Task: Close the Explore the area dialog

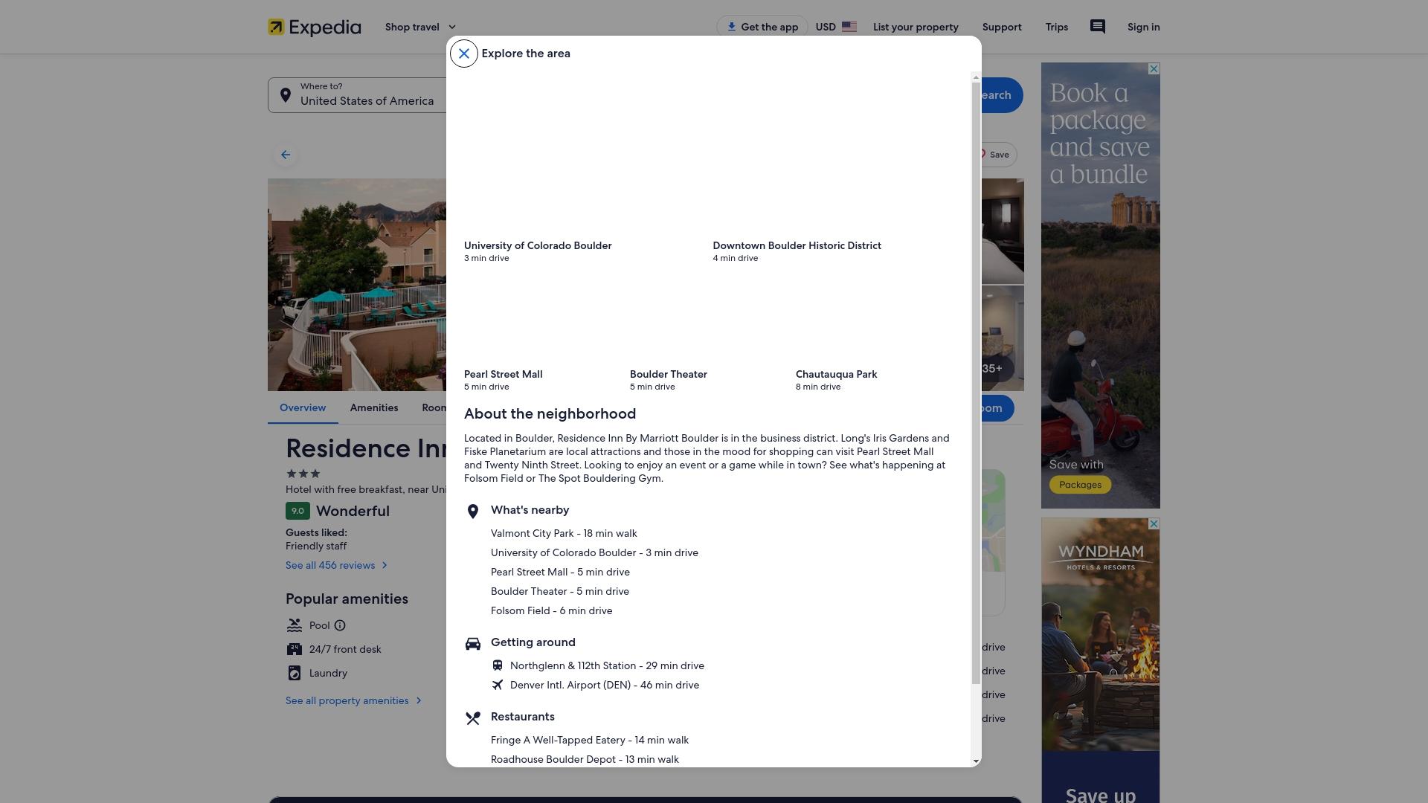Action: click(x=464, y=54)
